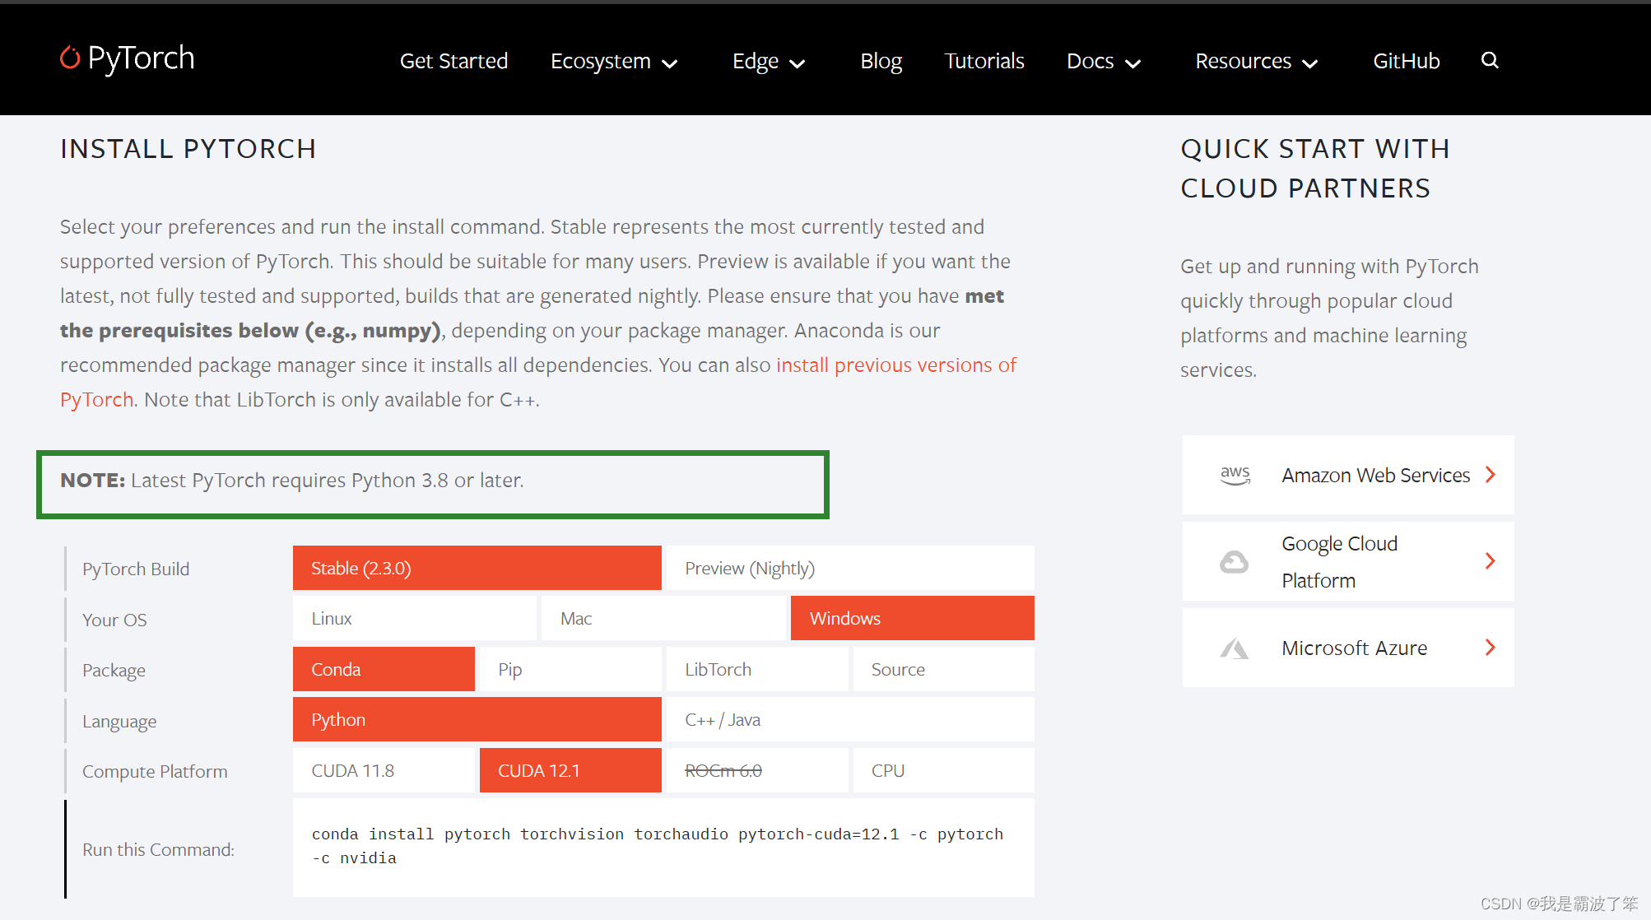Click arrow next to Google Cloud Platform
Image resolution: width=1651 pixels, height=920 pixels.
point(1490,561)
